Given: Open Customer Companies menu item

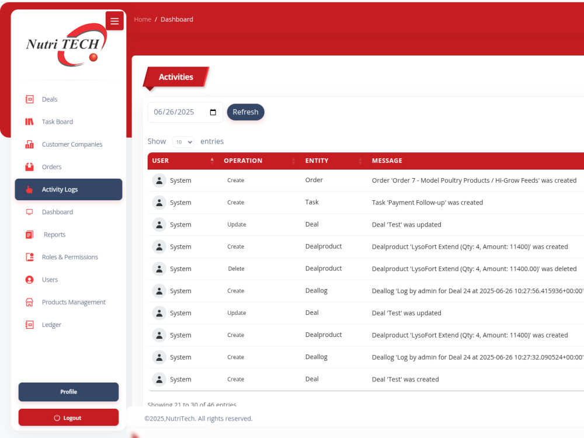Looking at the screenshot, I should click(68, 144).
